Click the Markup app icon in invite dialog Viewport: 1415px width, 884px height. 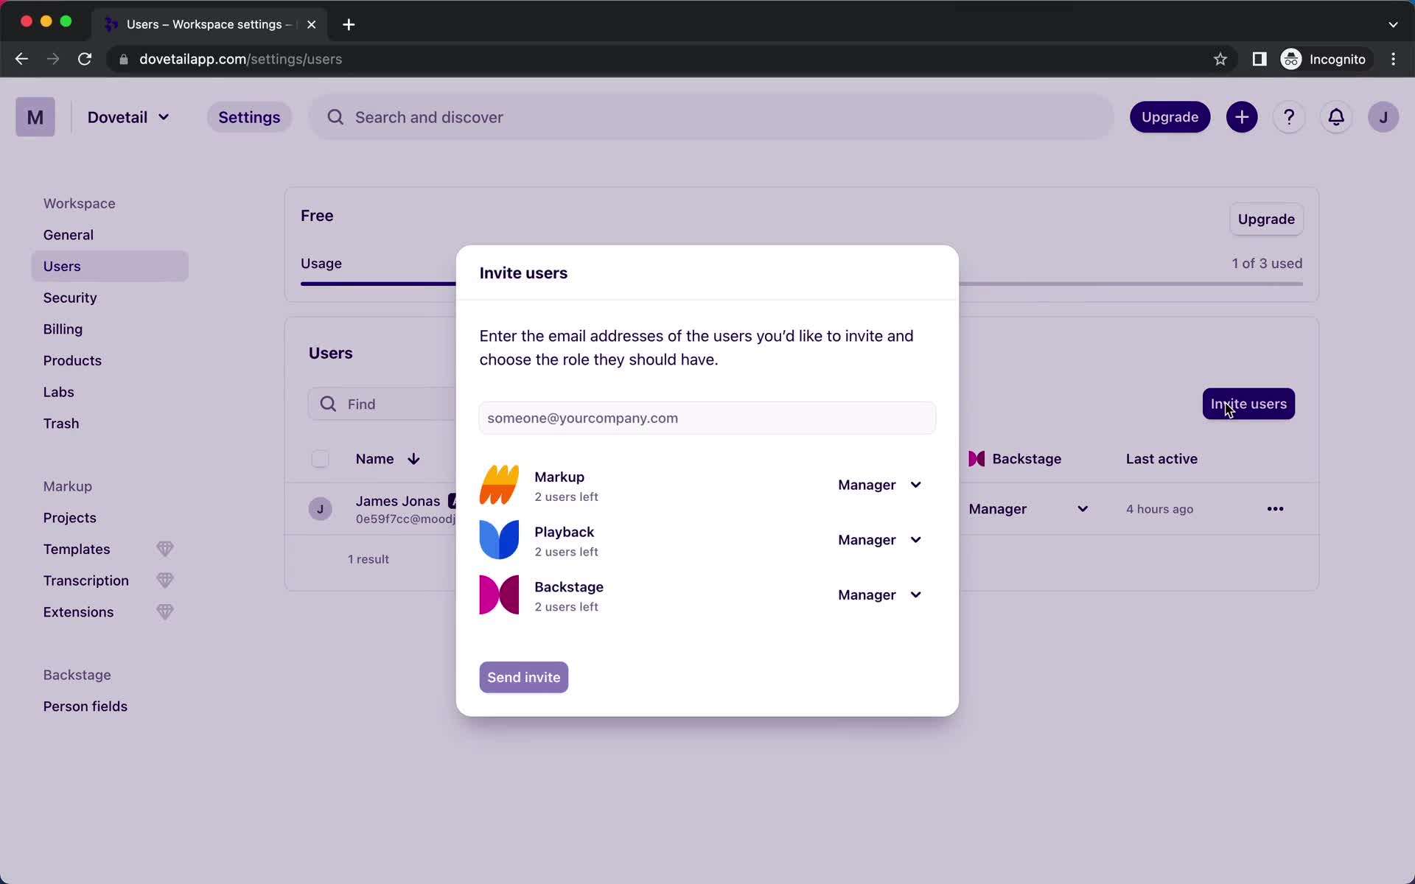[x=500, y=485]
